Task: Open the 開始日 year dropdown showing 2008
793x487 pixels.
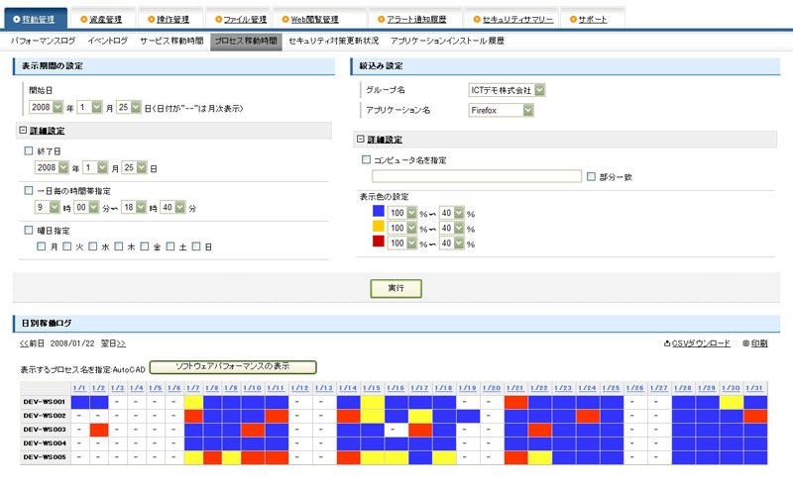Action: (47, 107)
